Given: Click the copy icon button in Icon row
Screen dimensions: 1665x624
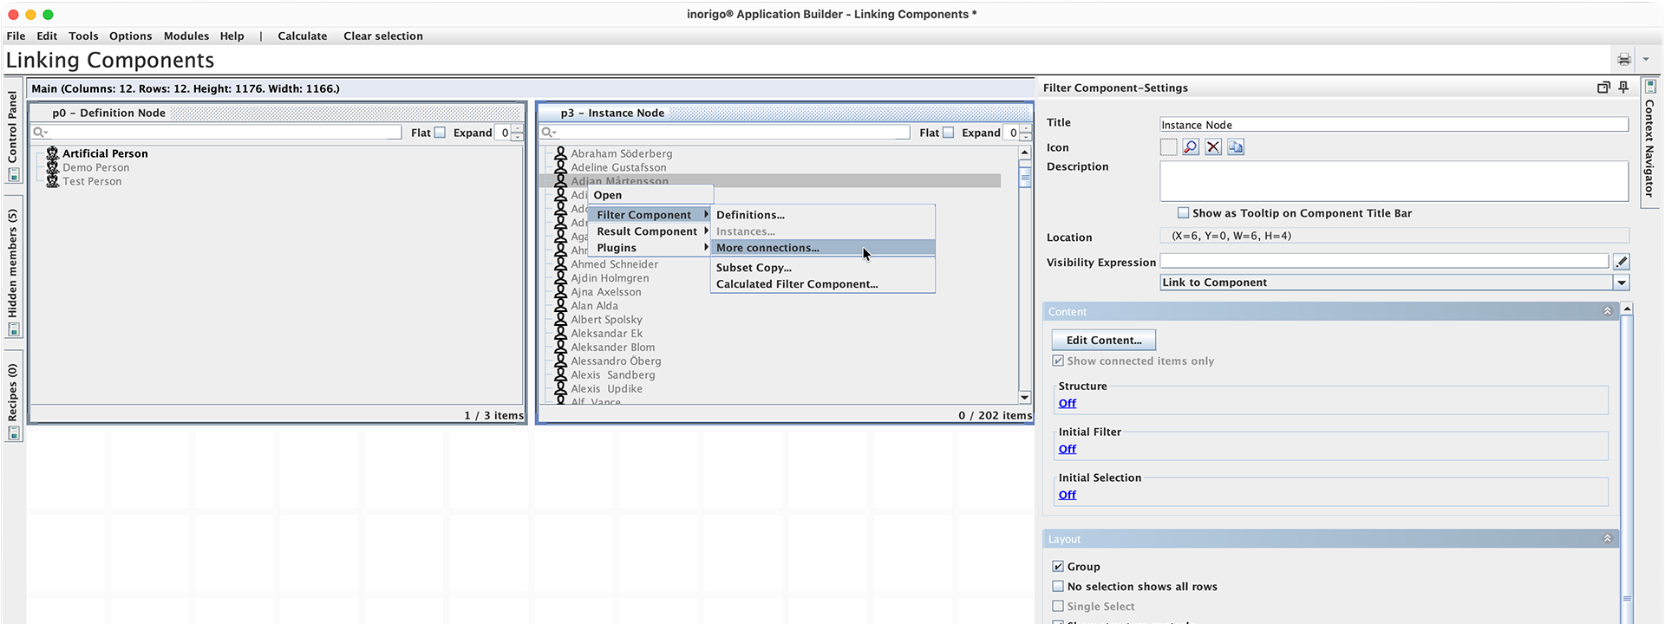Looking at the screenshot, I should (x=1236, y=147).
